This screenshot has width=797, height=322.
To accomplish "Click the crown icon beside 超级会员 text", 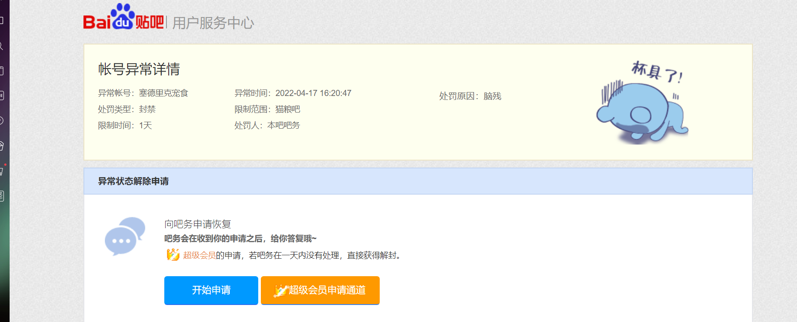I will point(173,254).
